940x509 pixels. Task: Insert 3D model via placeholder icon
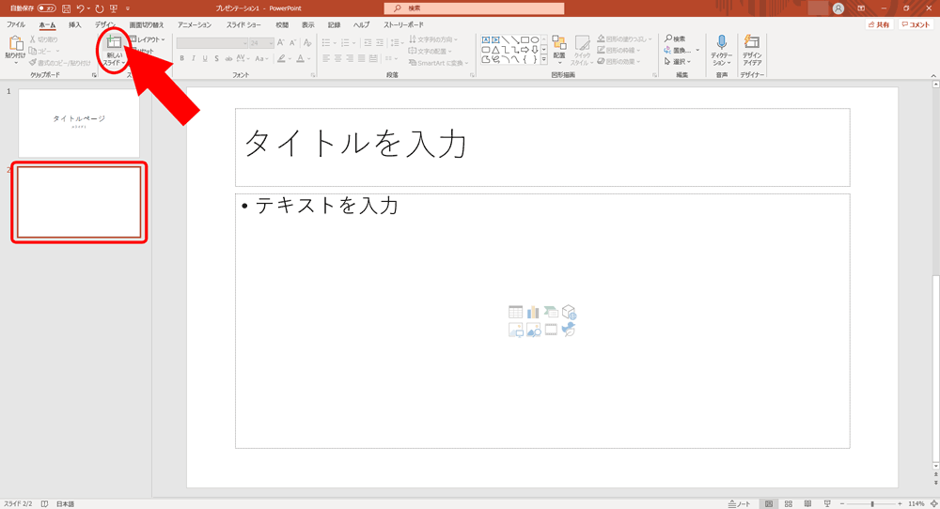(569, 312)
